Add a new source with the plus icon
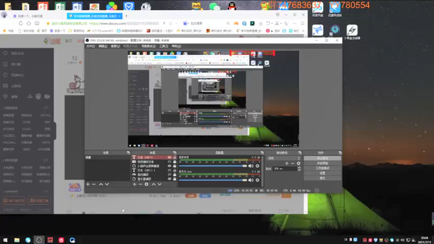Viewport: 434px width, 244px height. coord(134,184)
